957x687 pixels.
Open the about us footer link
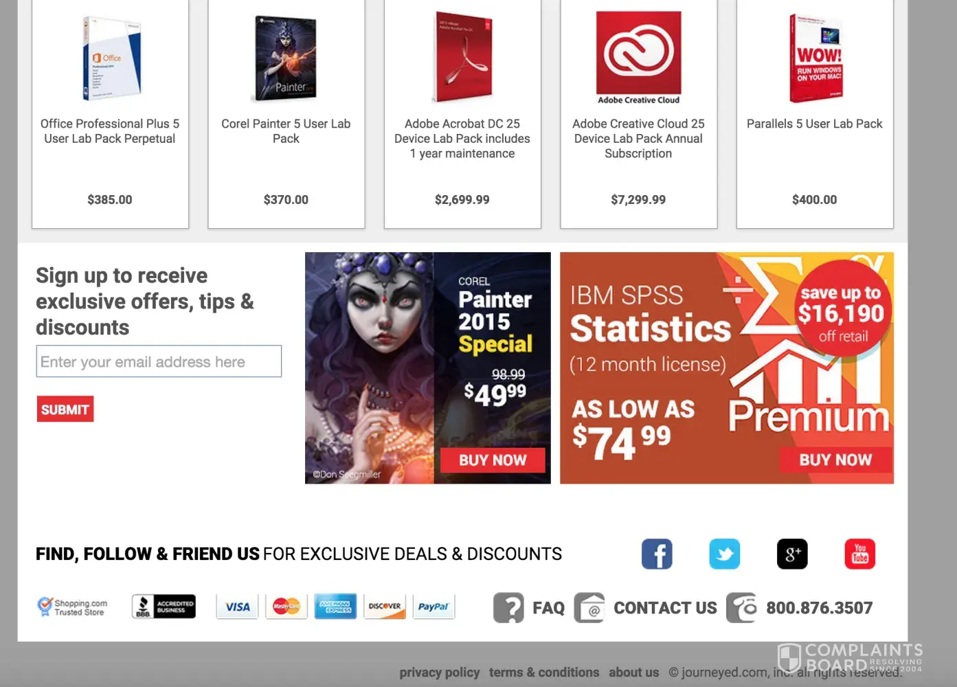(x=633, y=673)
